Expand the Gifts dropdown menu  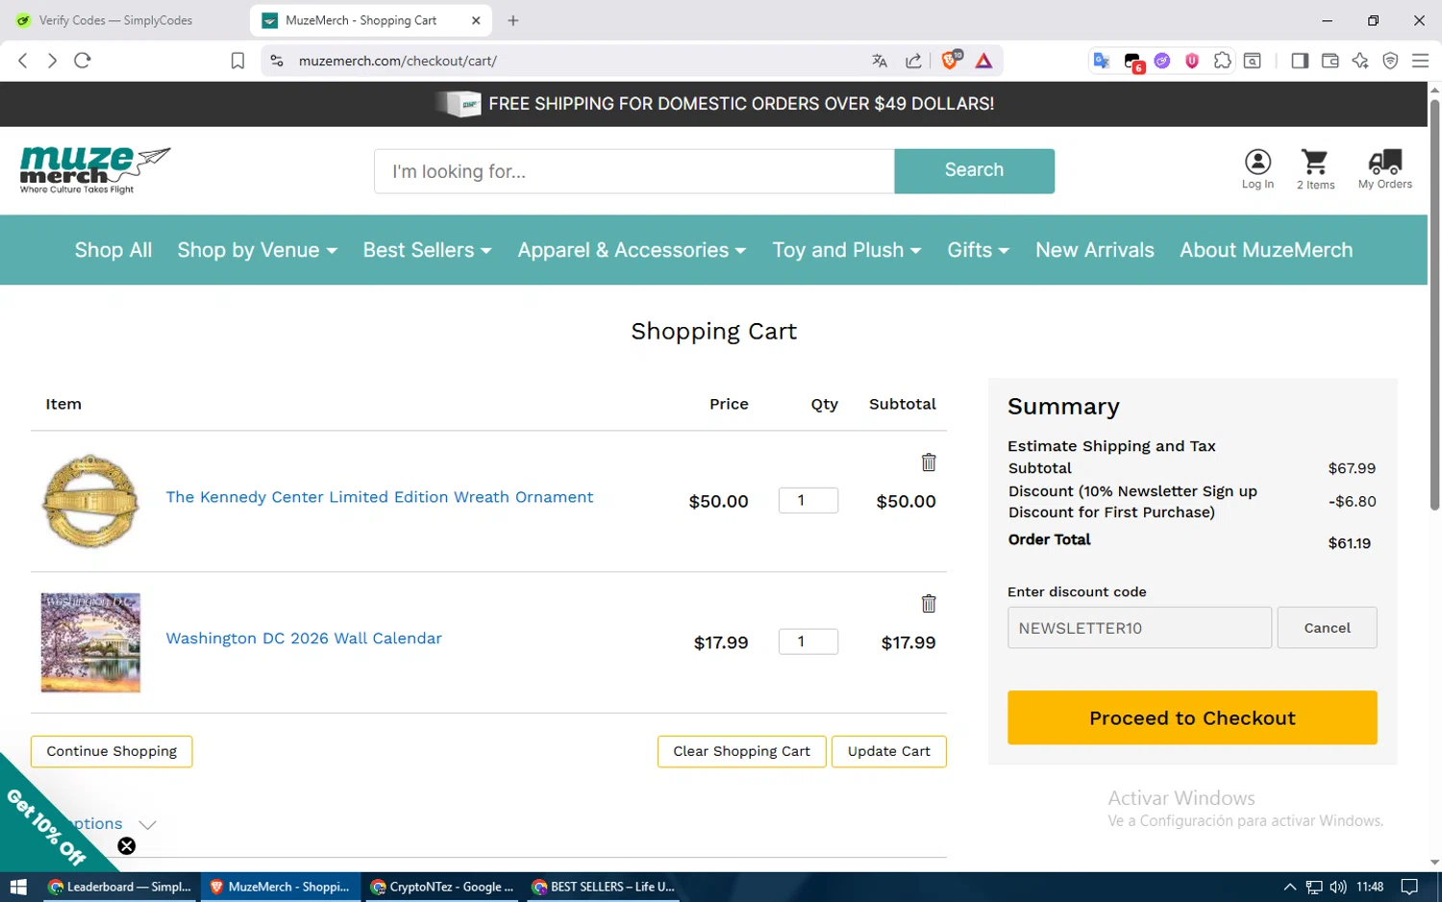click(x=978, y=250)
